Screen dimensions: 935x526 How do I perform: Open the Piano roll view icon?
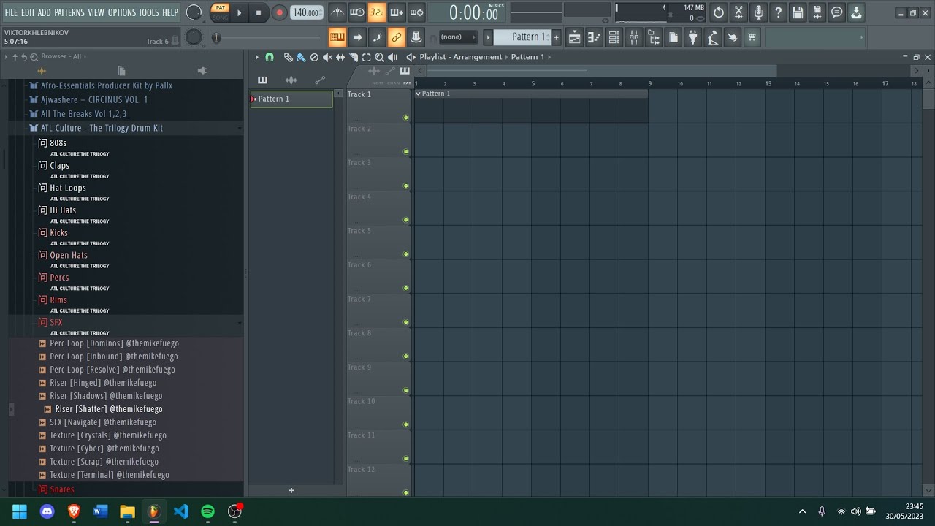click(595, 37)
